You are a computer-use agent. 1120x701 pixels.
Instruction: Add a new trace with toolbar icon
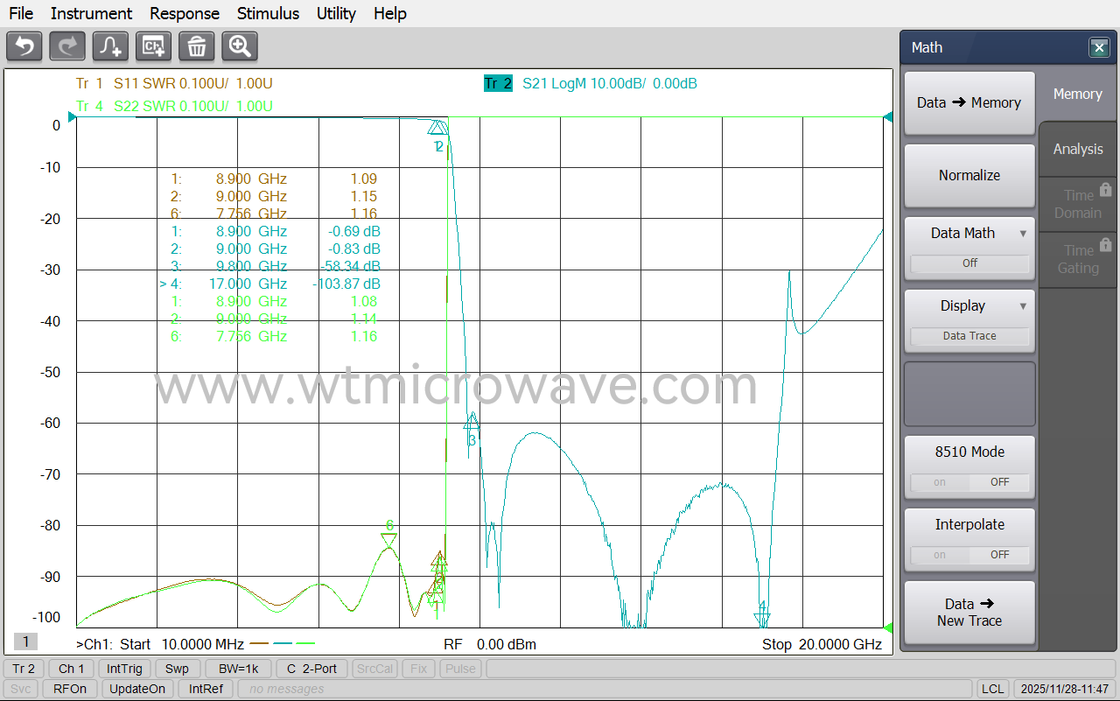(x=110, y=46)
